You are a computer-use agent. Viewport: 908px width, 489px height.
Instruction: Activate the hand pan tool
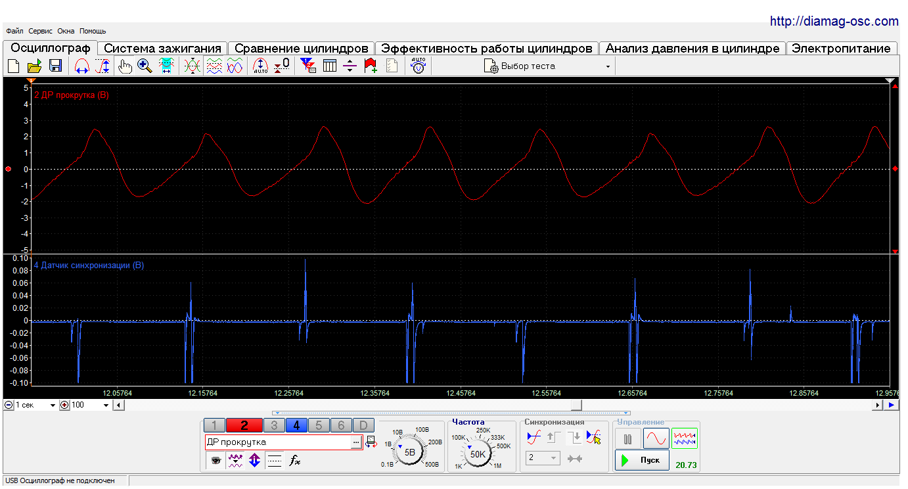(x=124, y=66)
